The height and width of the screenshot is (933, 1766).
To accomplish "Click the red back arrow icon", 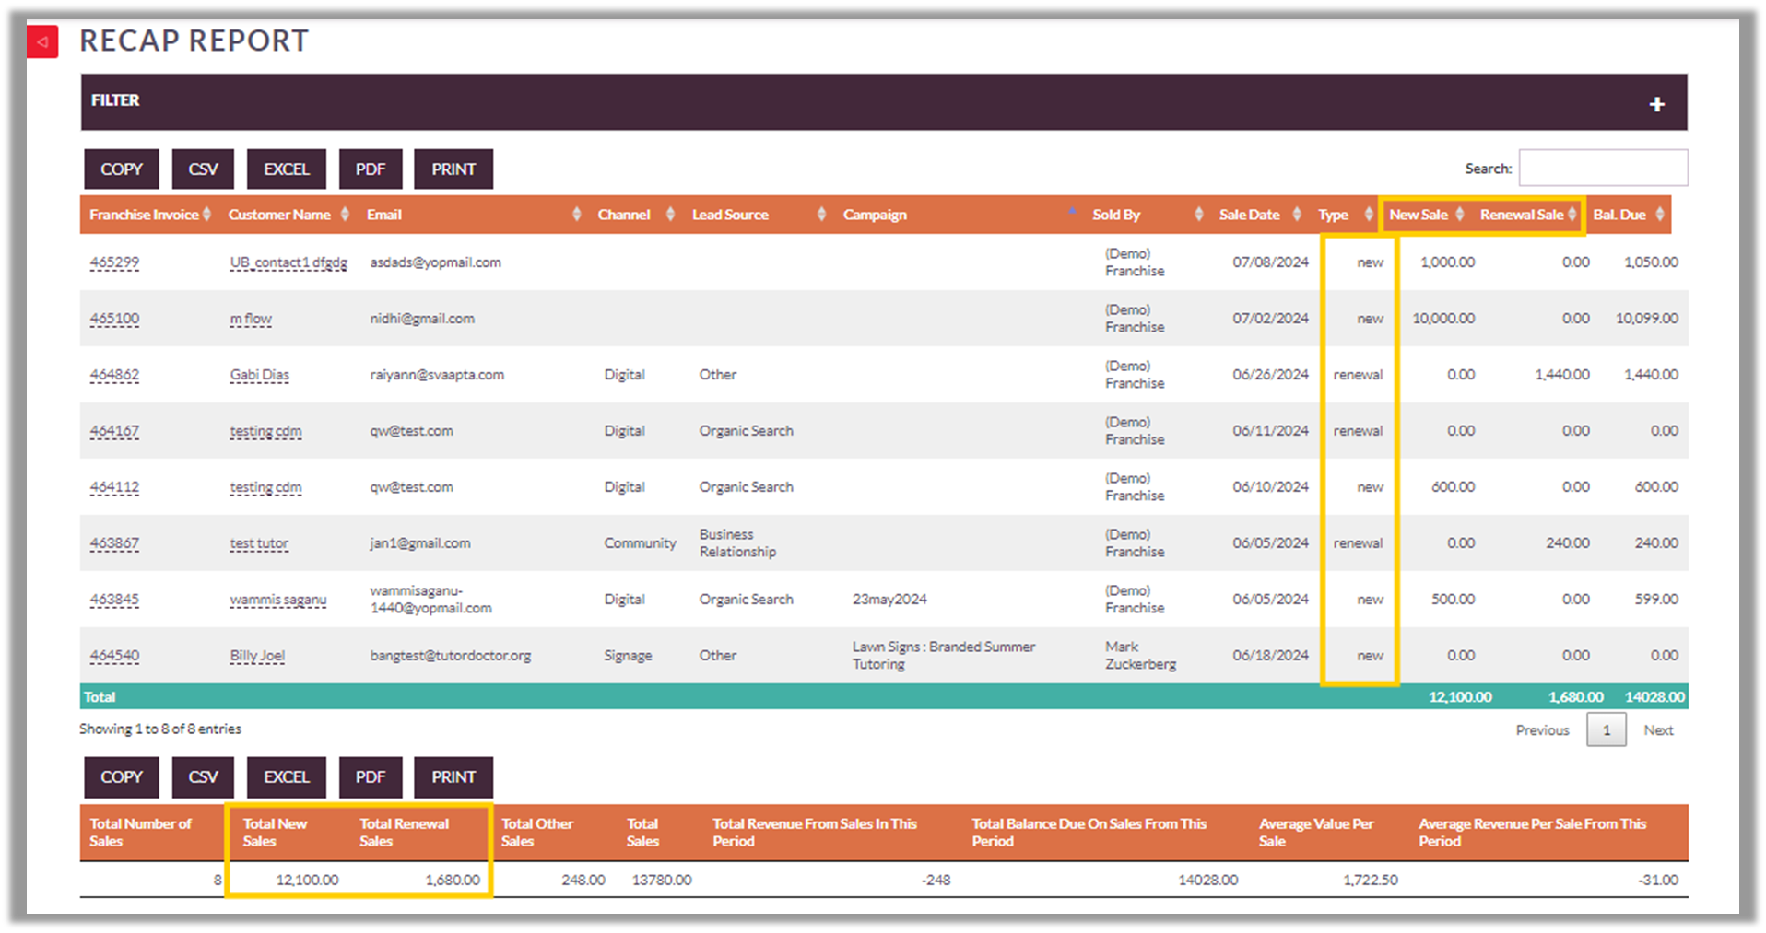I will click(x=42, y=42).
